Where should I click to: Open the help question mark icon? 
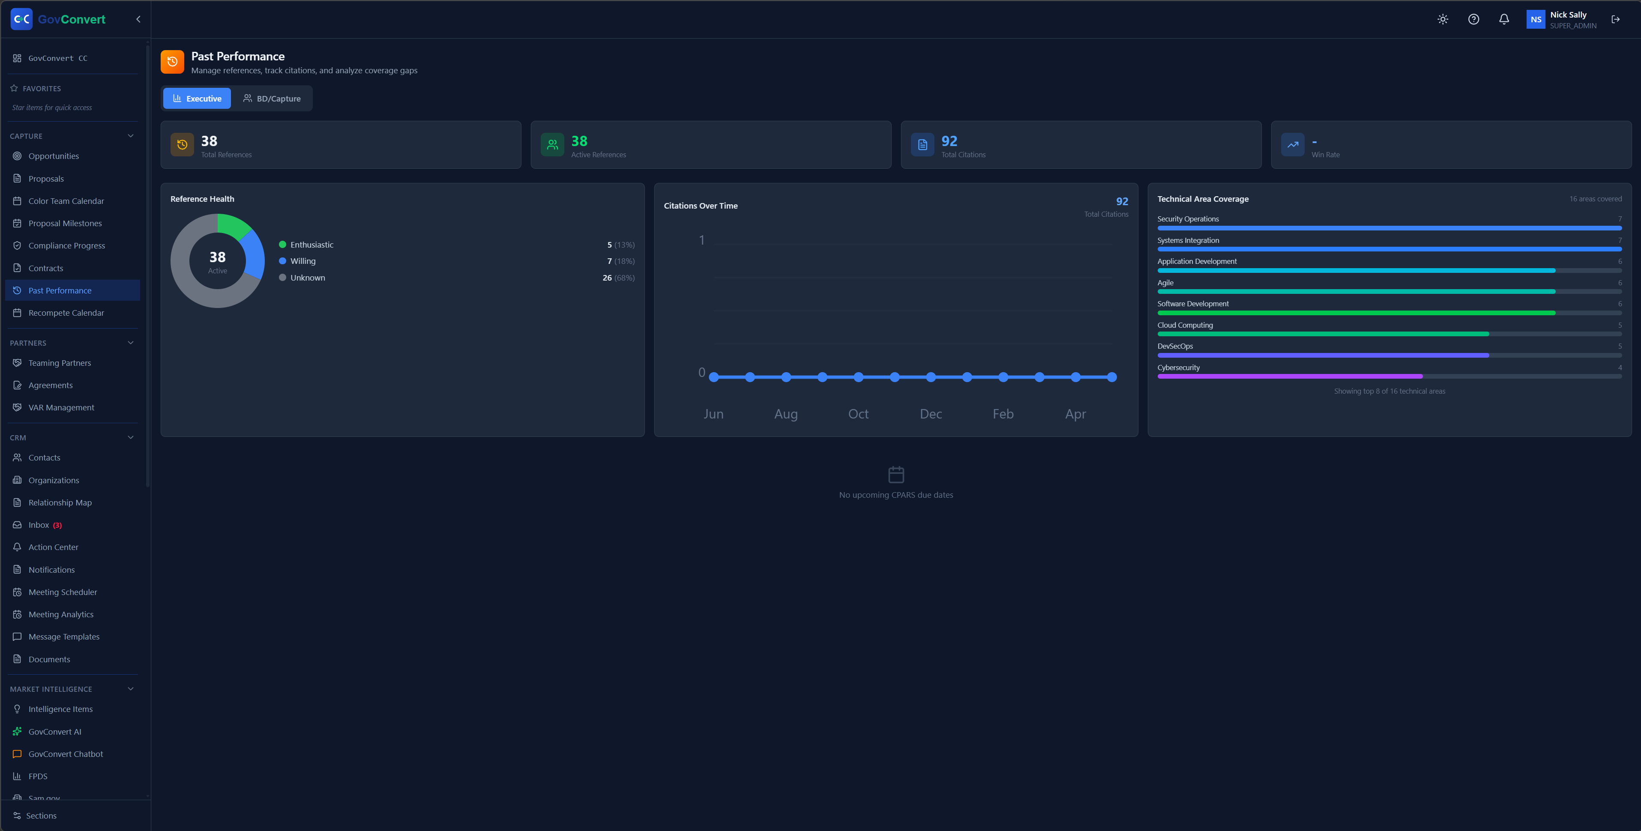pyautogui.click(x=1473, y=19)
